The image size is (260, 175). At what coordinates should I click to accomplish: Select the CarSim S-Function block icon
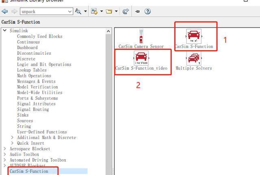pyautogui.click(x=194, y=36)
